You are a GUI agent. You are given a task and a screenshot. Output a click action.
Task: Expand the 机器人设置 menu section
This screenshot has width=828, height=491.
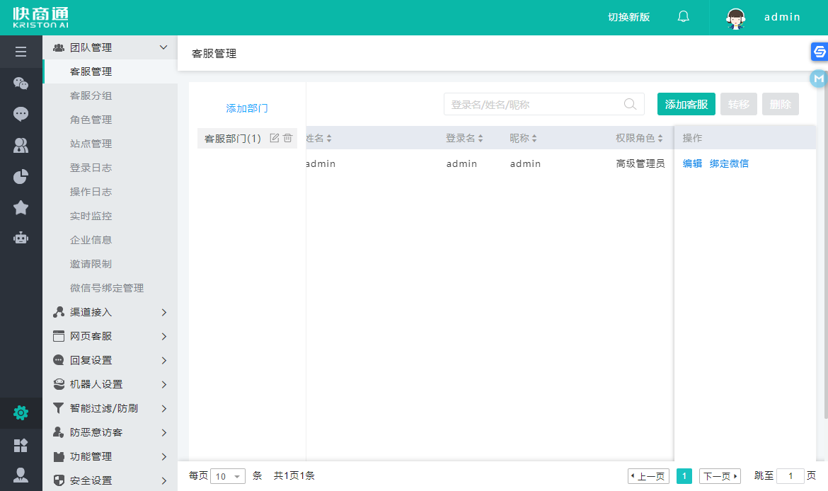click(x=110, y=384)
